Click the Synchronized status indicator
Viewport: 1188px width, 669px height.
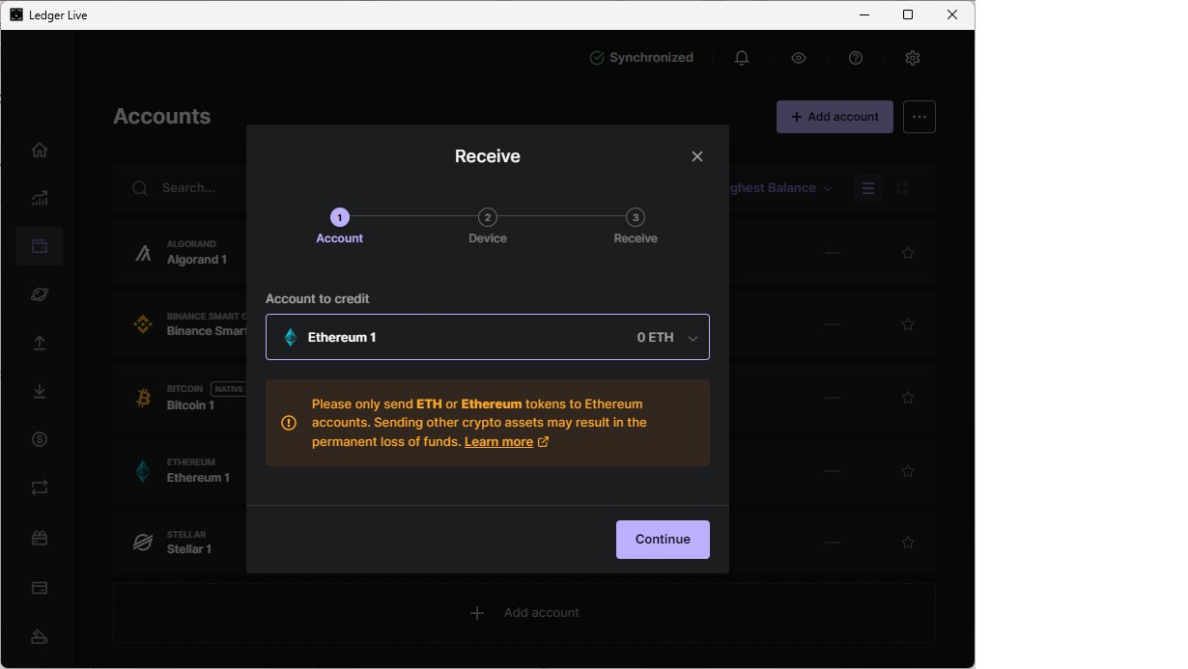click(641, 58)
